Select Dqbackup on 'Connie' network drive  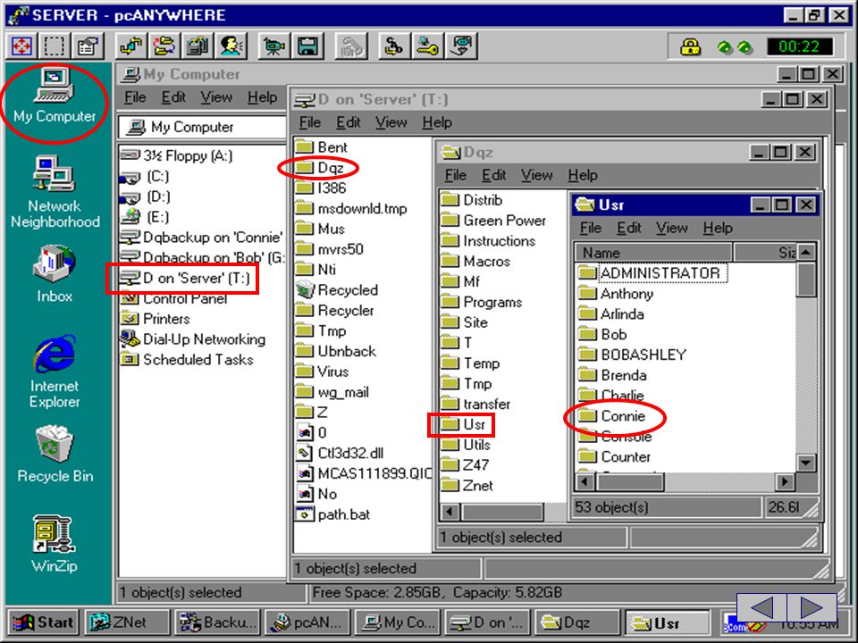point(201,238)
